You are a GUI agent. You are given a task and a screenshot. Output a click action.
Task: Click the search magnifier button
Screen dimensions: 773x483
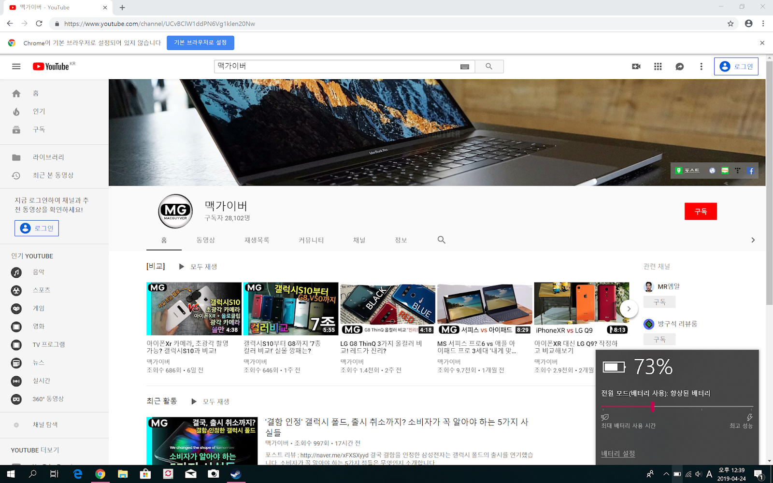(489, 67)
